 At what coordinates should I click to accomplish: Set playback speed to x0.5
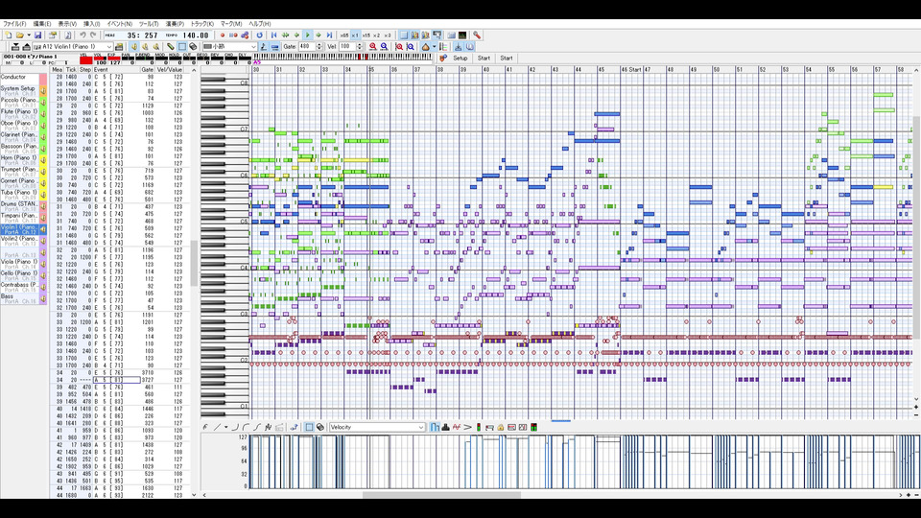(344, 35)
